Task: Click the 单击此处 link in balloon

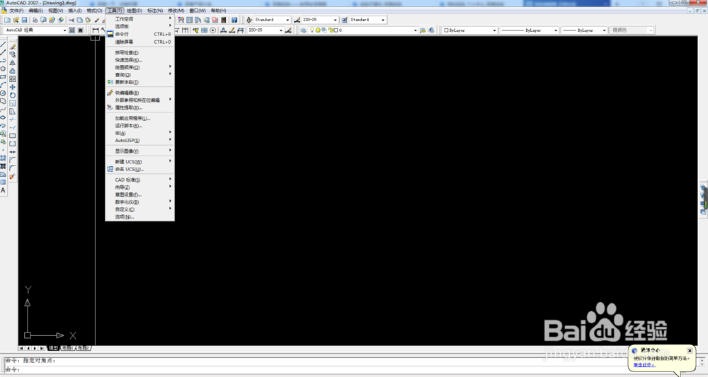Action: point(644,364)
